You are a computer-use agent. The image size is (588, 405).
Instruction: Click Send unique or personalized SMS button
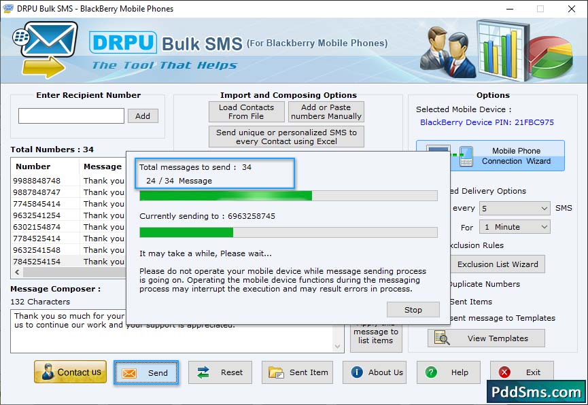[x=286, y=137]
